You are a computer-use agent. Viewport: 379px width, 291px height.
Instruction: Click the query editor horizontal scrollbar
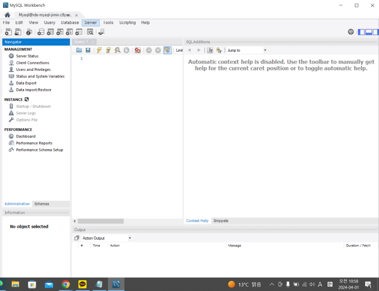click(x=101, y=221)
